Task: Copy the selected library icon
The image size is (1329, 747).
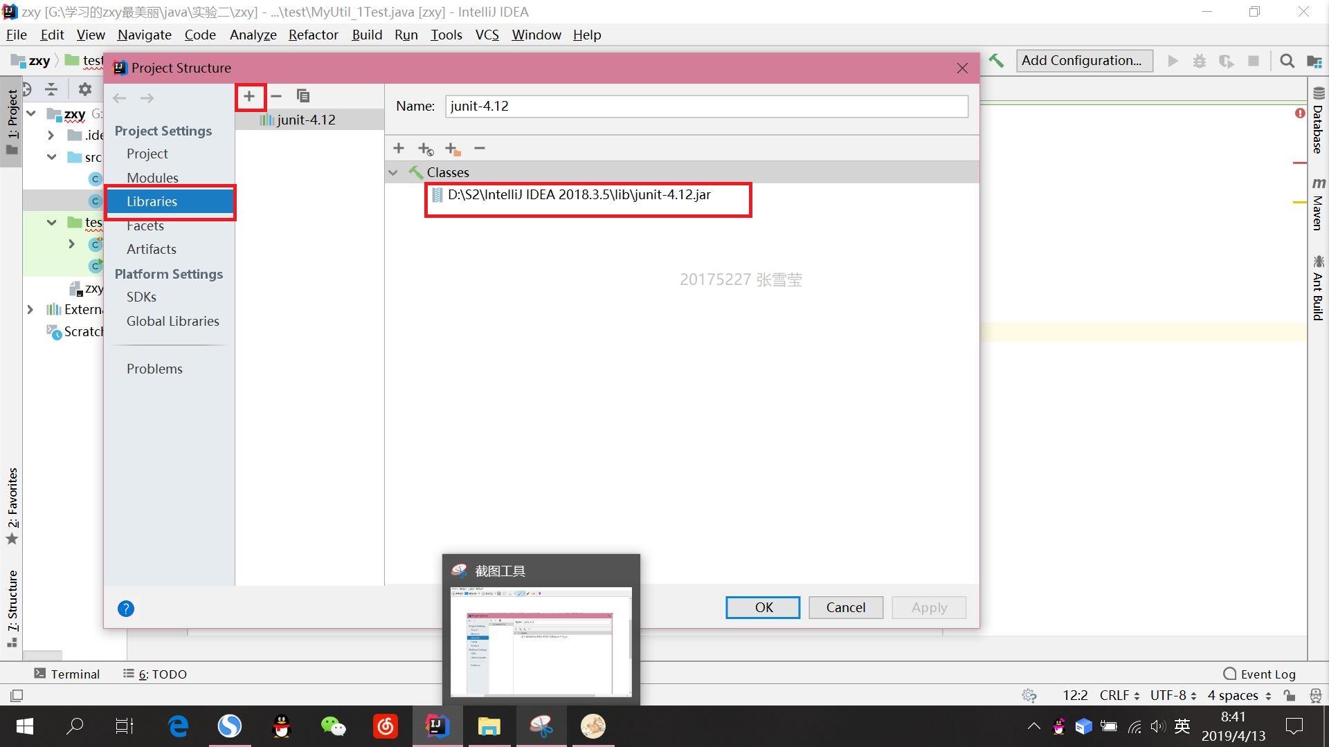Action: pyautogui.click(x=302, y=96)
